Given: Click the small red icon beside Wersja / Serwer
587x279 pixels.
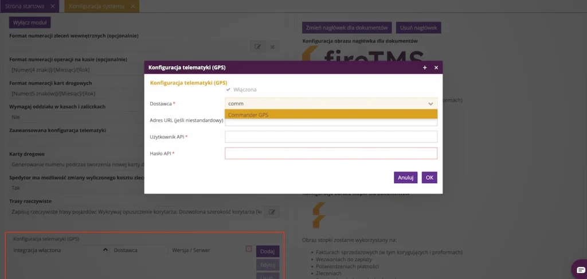Looking at the screenshot, I should click(x=249, y=249).
